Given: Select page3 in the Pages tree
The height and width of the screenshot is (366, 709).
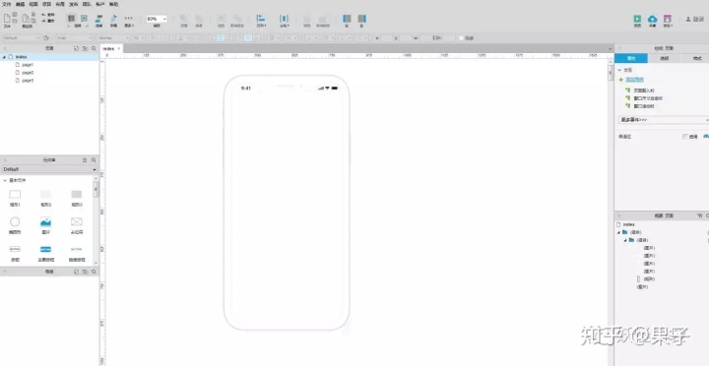Looking at the screenshot, I should [x=28, y=80].
